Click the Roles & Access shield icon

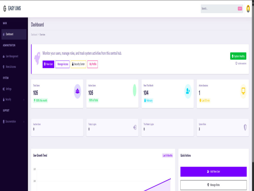4,67
